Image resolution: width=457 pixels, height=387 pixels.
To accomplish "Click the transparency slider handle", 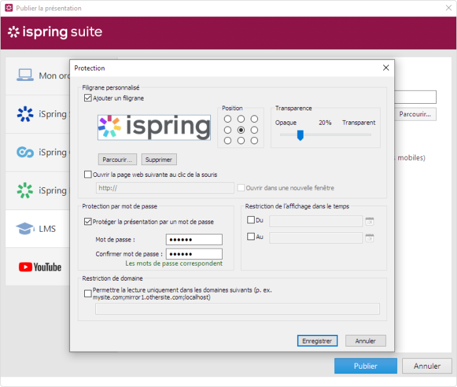I will (300, 135).
